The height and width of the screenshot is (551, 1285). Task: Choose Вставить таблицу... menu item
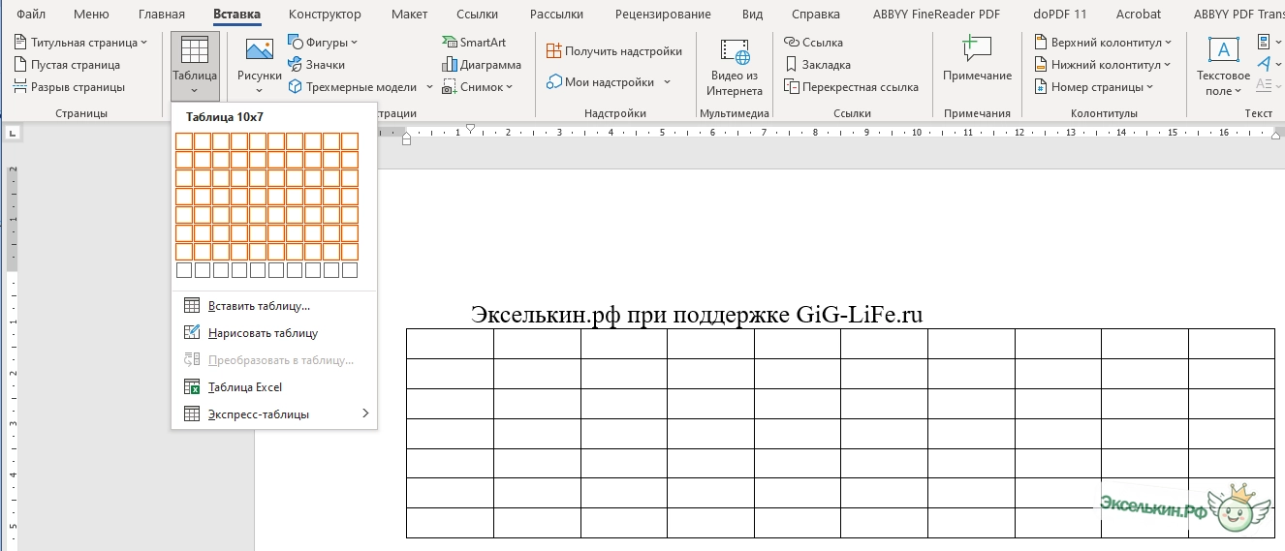259,306
